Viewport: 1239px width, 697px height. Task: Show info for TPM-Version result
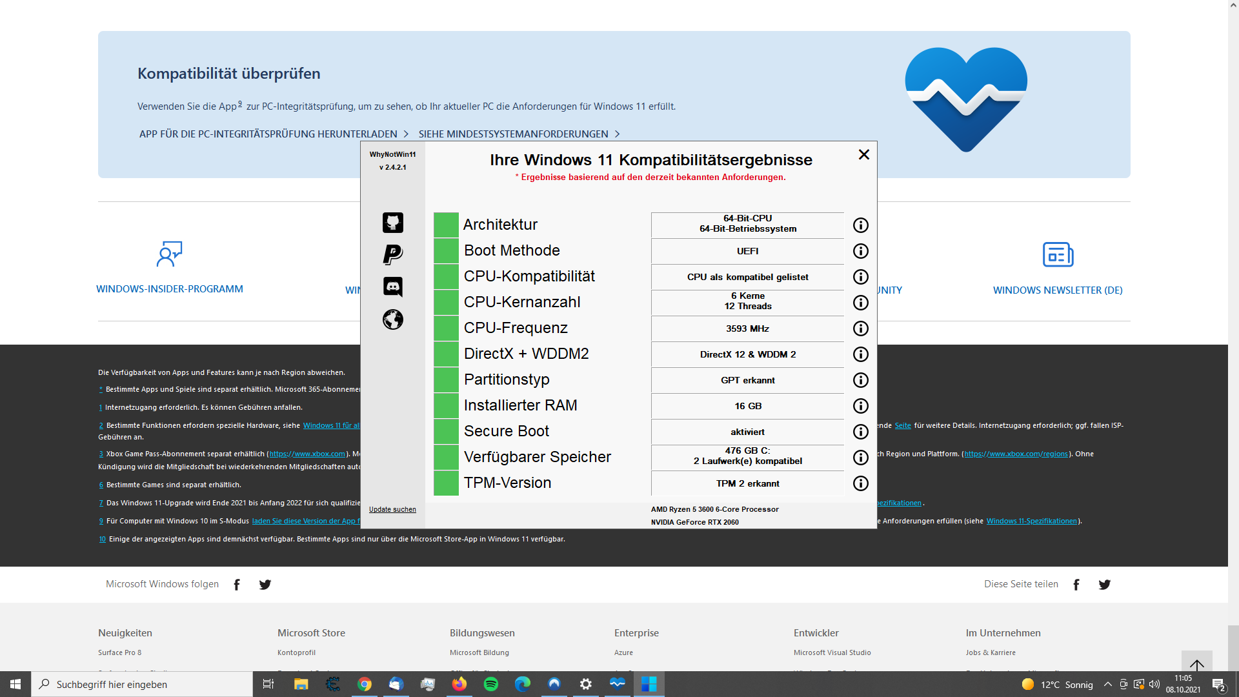[x=860, y=483]
